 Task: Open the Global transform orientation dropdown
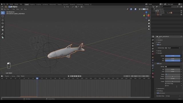(x=67, y=7)
